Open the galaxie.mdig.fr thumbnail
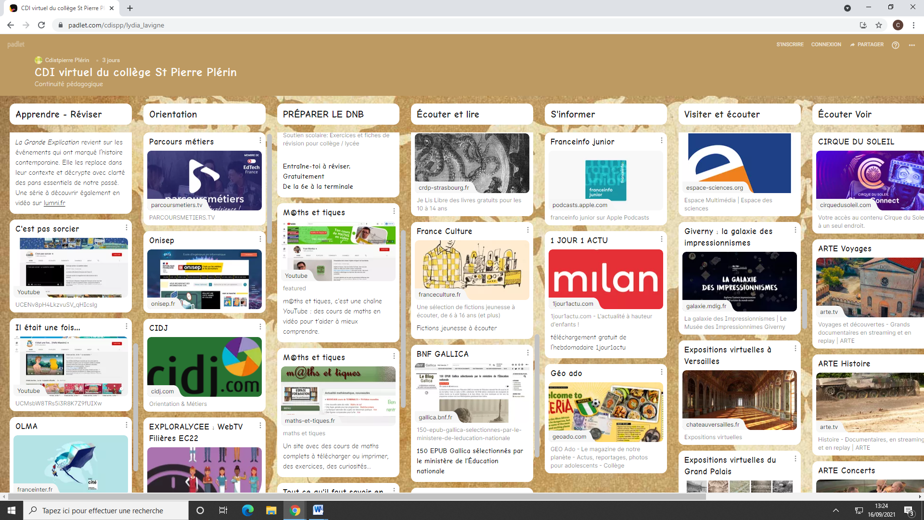Viewport: 924px width, 520px height. (740, 282)
